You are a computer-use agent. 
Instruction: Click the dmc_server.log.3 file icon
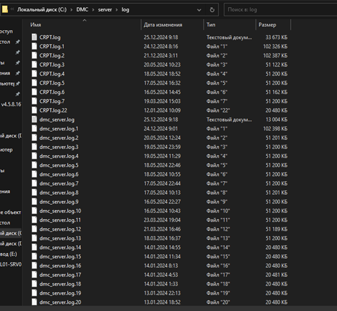34,147
